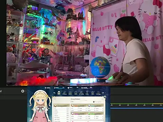The image size is (163, 122).
Task: Select the Dark Magic stat row
Action: [61, 118]
